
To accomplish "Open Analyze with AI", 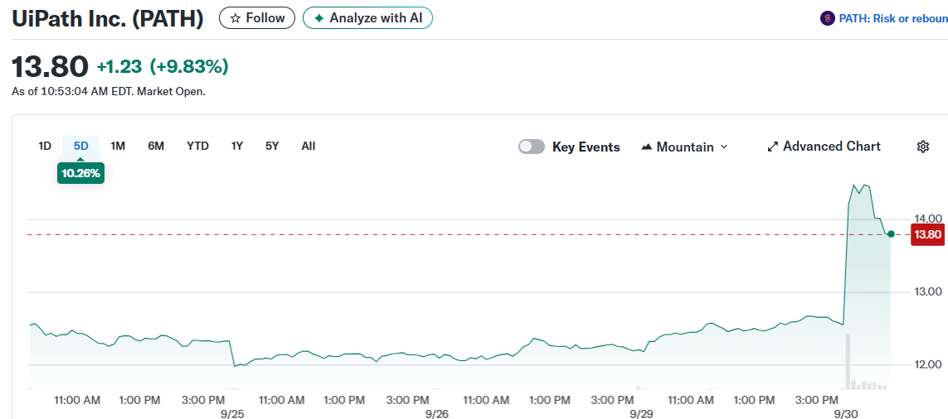I will tap(367, 18).
